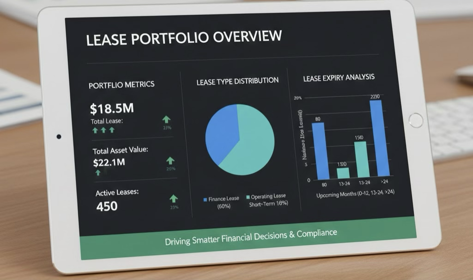473x280 pixels.
Task: Click the shortest teal bar in expiry chart
Action: coord(343,173)
